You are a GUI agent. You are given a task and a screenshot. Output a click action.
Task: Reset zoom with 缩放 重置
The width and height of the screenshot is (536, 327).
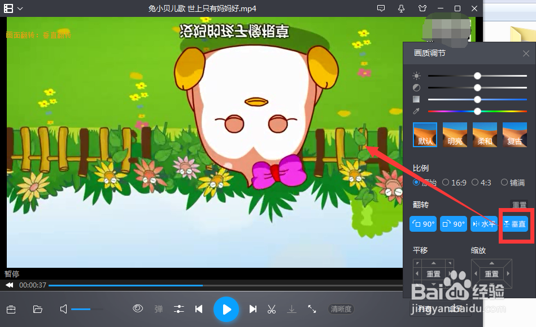tap(491, 274)
